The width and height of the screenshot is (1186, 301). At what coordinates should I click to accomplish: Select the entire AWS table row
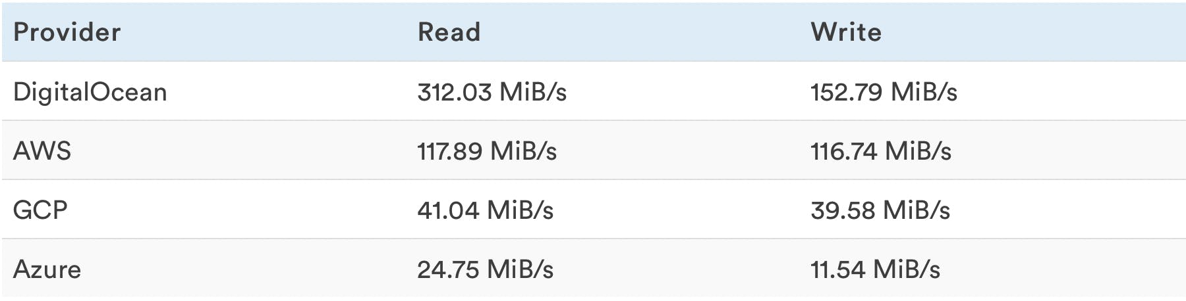tap(659, 151)
